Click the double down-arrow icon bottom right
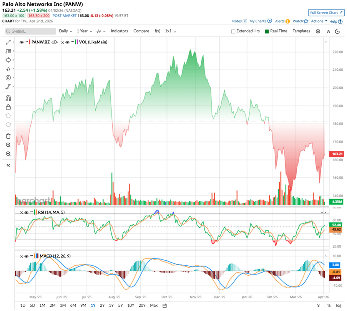Screen dimensions: 347x311 (318, 306)
